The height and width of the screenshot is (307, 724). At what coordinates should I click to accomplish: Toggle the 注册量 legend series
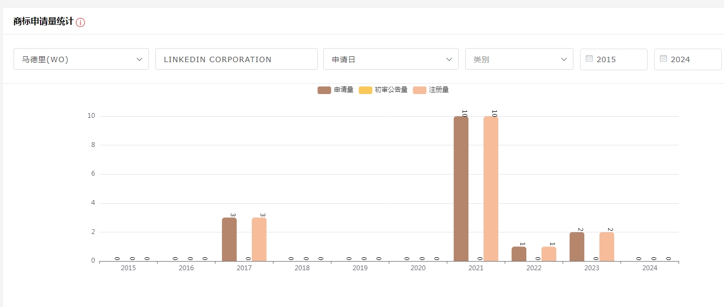[431, 90]
